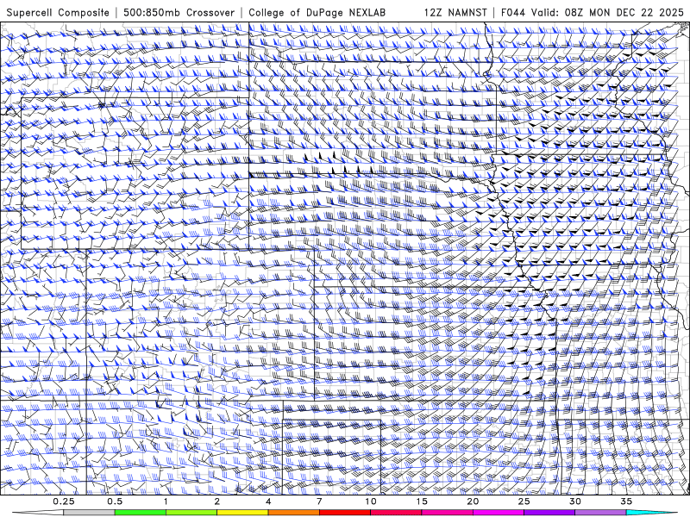Click the 'College of DuPage NEXLAB' header text
The width and height of the screenshot is (690, 517).
pos(317,12)
